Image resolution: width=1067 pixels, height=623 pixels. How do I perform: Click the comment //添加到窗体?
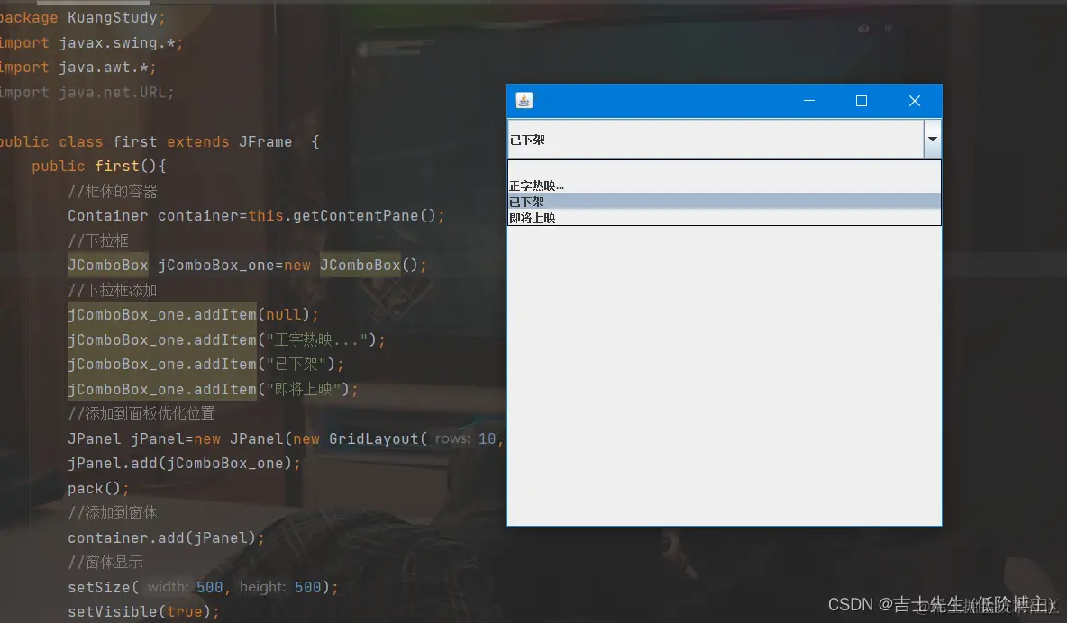pos(113,513)
